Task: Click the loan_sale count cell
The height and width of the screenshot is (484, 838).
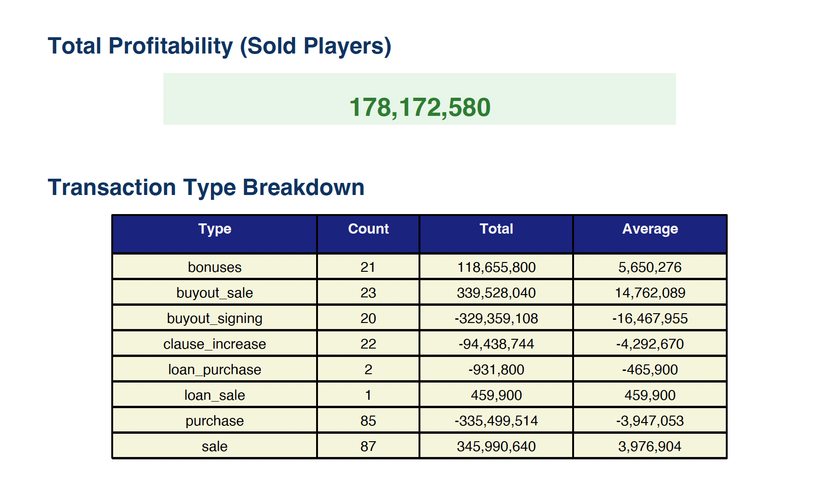Action: click(368, 395)
